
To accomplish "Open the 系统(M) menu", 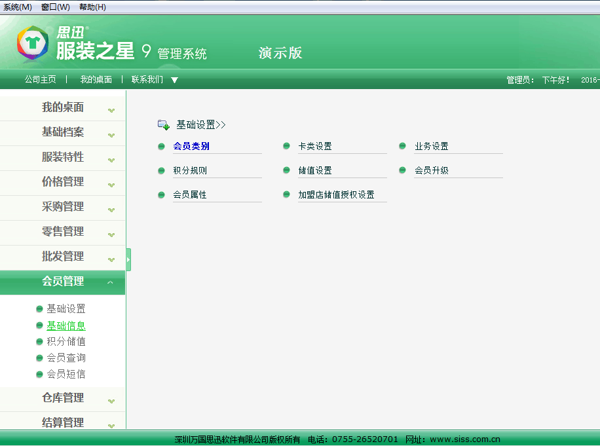I will point(18,7).
